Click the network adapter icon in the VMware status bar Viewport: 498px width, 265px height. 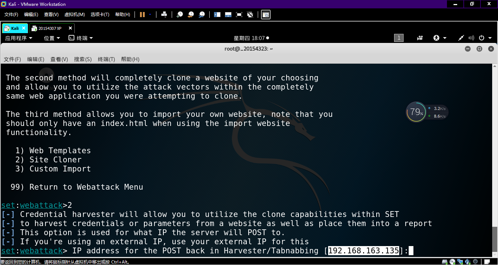coord(460,262)
